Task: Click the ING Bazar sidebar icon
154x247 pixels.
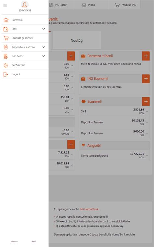Action: click(6, 56)
